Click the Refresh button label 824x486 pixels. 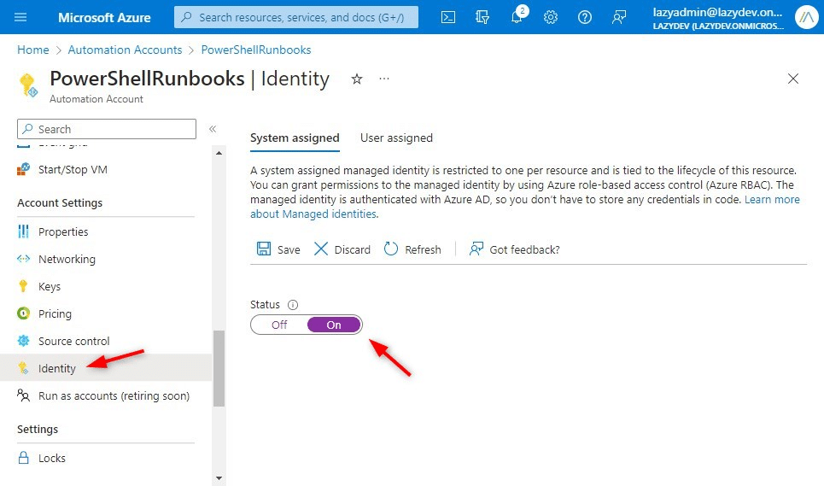423,249
